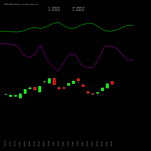This screenshot has height=151, width=151.
Task: Click the open price value O: 1319.95
Action: (54, 10)
